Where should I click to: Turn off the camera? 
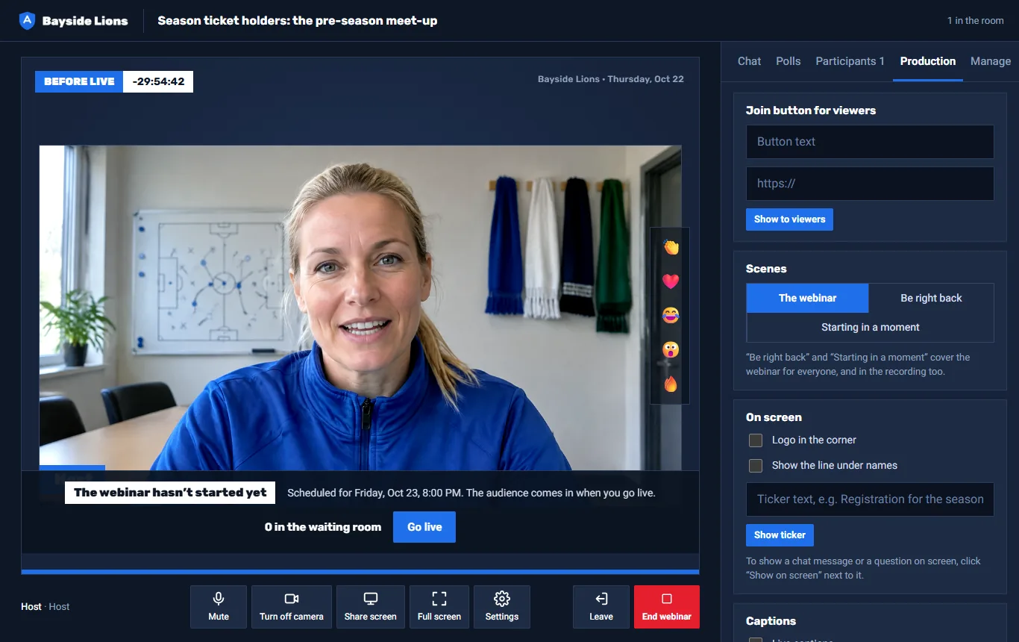coord(292,607)
